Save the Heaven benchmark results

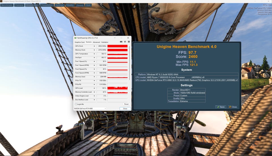coord(221,107)
